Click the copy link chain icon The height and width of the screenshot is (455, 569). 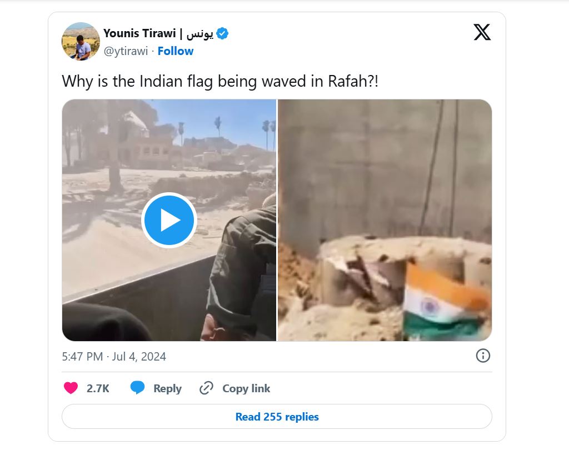tap(206, 388)
